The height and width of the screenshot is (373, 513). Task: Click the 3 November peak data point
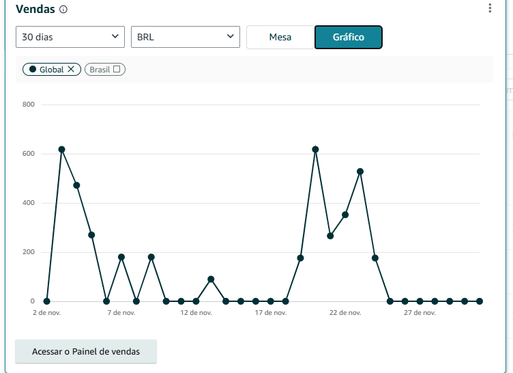(x=61, y=149)
